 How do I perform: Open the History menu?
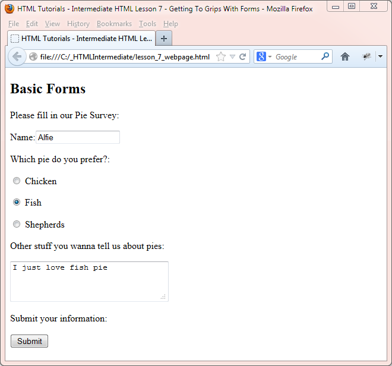click(78, 24)
